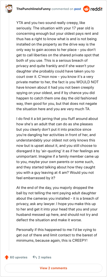
Task: Follow the blue "post" link
Action: pyautogui.click(x=78, y=9)
